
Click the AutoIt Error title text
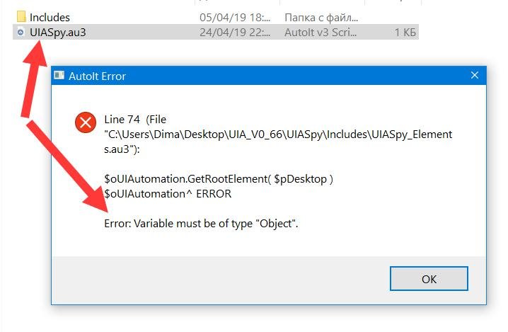(x=97, y=76)
